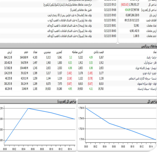Open the خزامیا - زامیاد symbol link

click(151, 57)
